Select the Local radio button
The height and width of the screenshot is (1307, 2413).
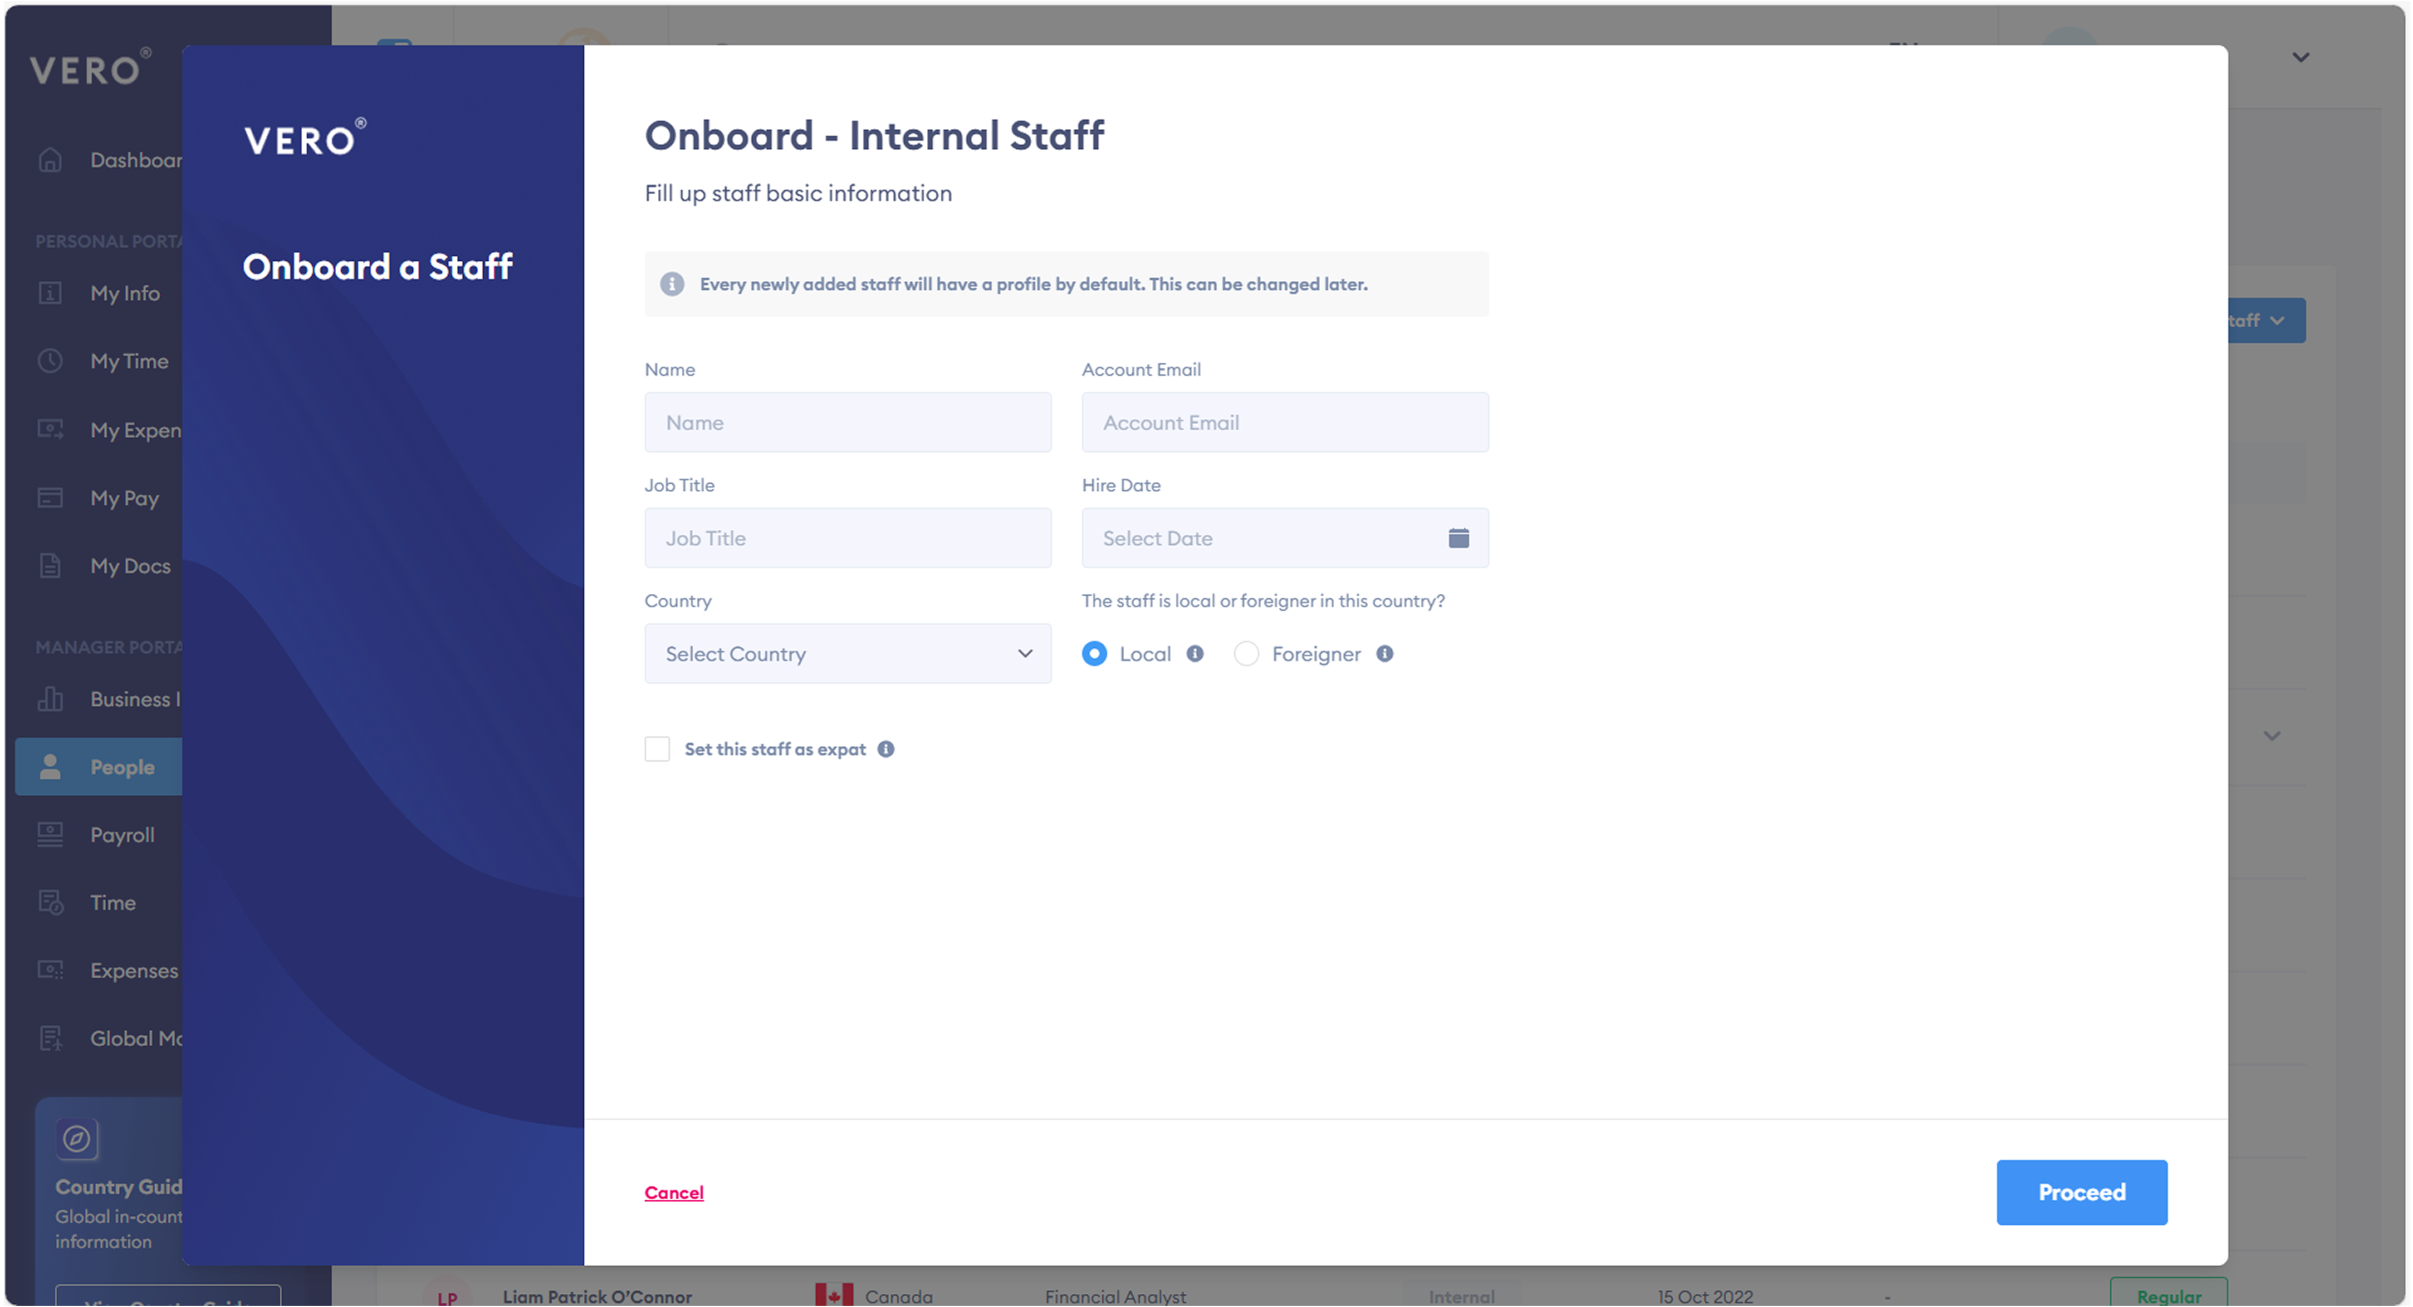coord(1094,654)
